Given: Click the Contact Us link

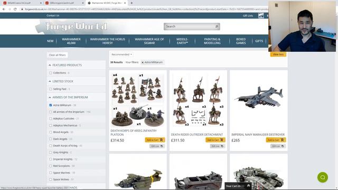Looking at the screenshot, I should (x=53, y=15).
